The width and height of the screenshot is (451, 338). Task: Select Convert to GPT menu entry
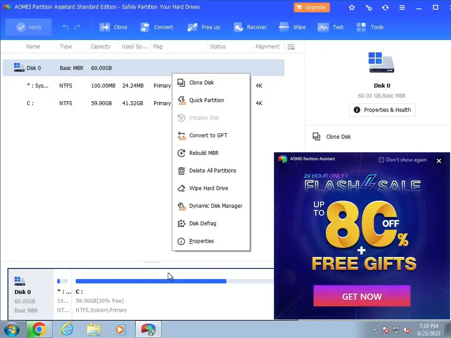[x=211, y=136]
